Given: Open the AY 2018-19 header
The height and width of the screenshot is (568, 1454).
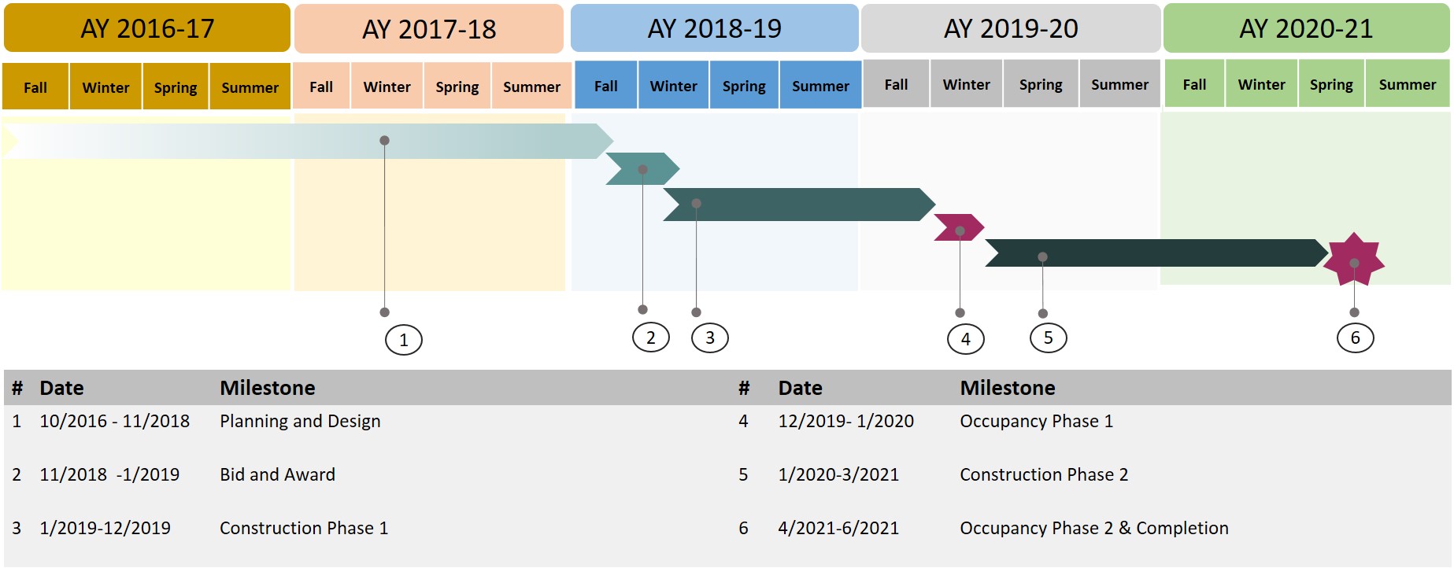Looking at the screenshot, I should pos(714,28).
